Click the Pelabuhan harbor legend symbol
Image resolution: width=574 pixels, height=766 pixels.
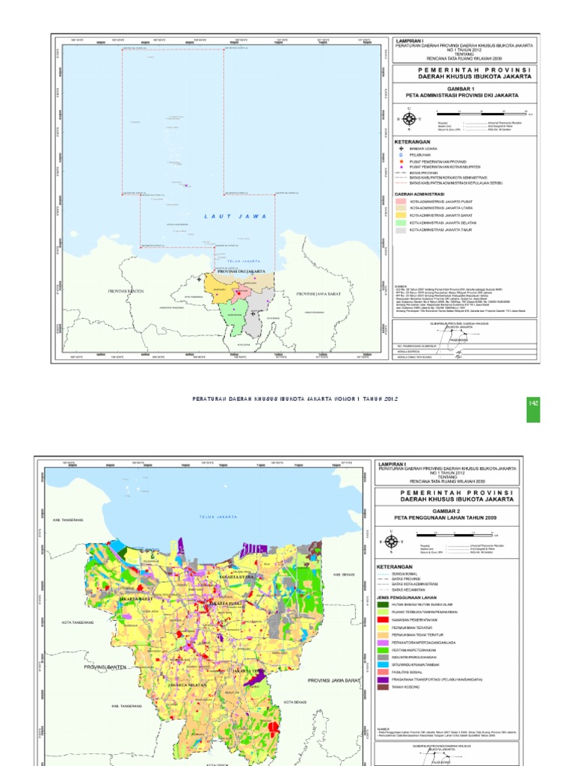click(x=401, y=155)
